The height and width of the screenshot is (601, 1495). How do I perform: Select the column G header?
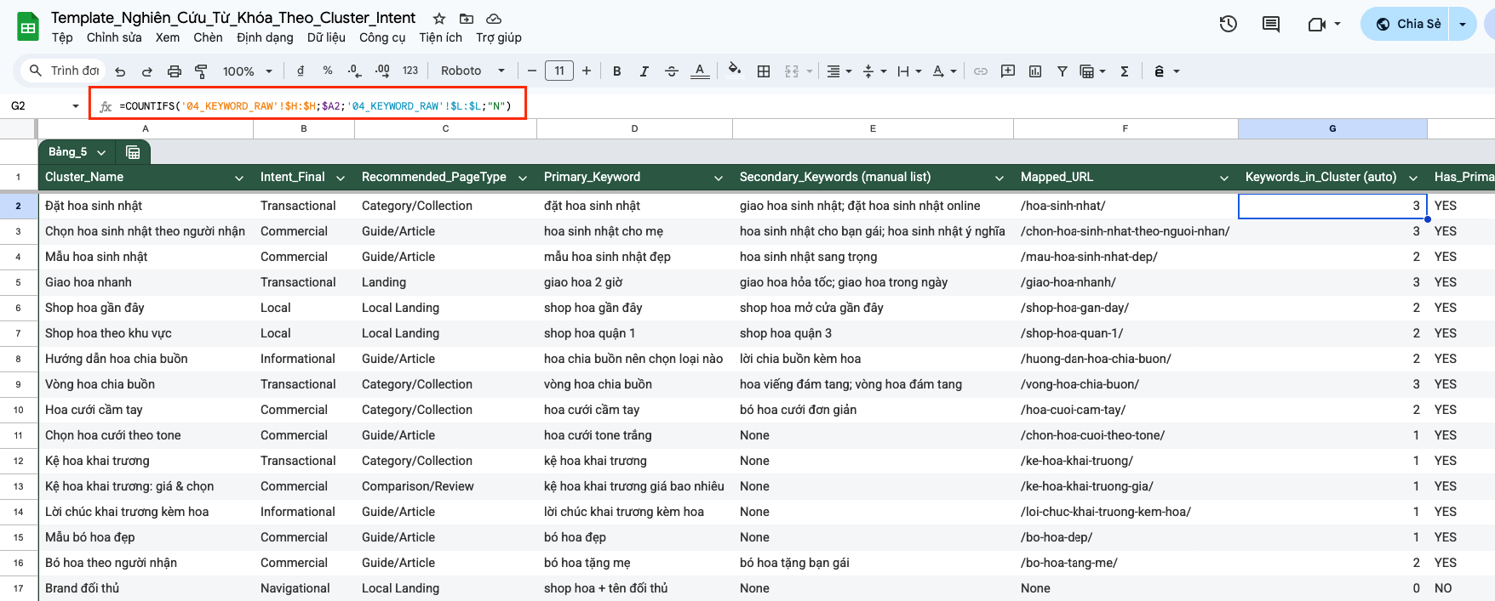point(1332,128)
